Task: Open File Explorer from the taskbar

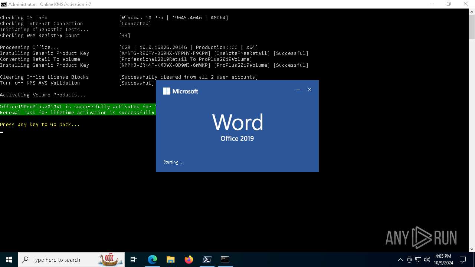Action: [171, 260]
